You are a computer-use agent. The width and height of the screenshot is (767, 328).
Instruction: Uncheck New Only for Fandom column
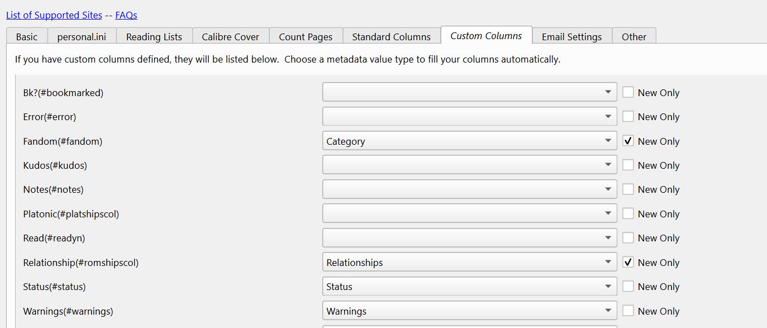click(628, 141)
